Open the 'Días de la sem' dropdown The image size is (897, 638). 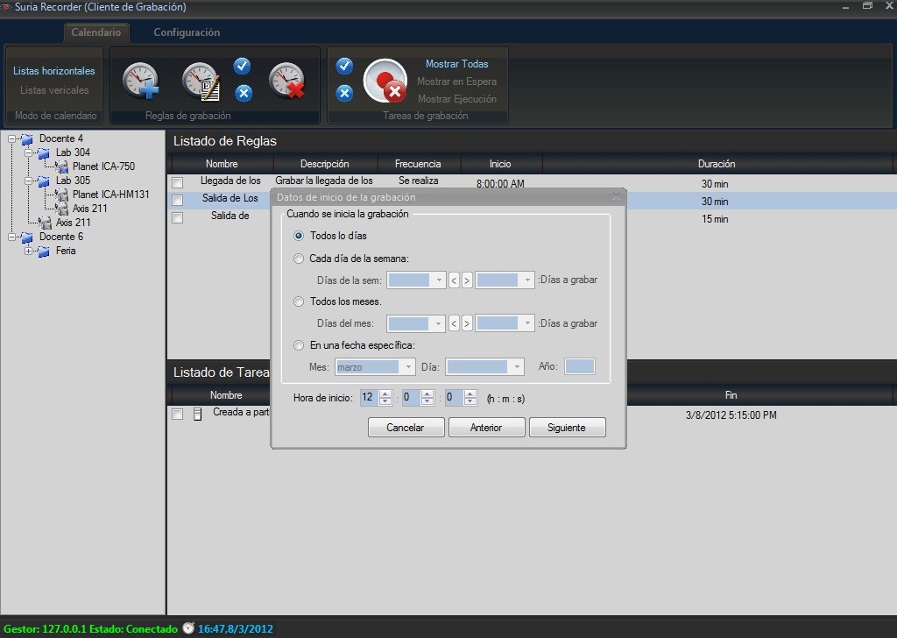pos(439,280)
